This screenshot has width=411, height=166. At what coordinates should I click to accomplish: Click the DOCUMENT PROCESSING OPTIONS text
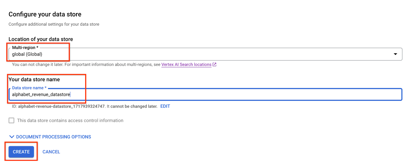(x=53, y=137)
